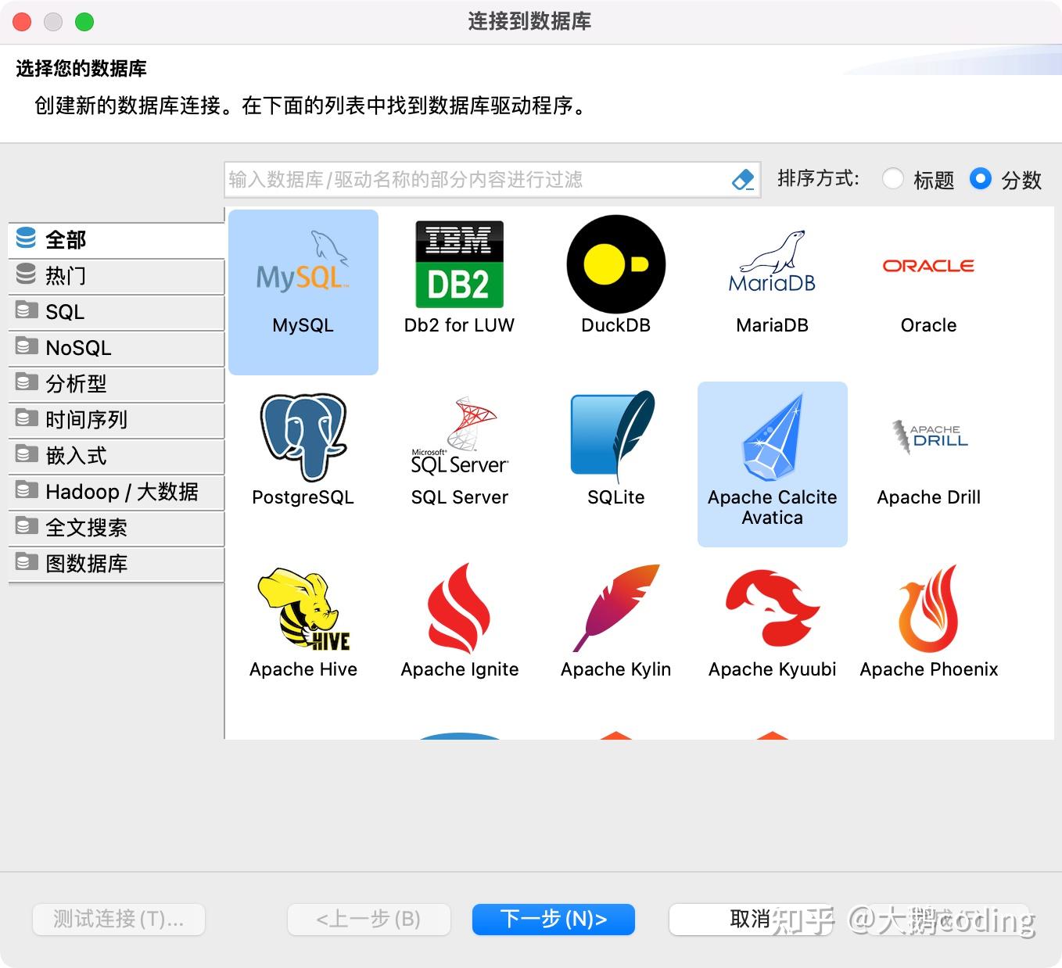
Task: Show the SQL category drivers
Action: [116, 312]
